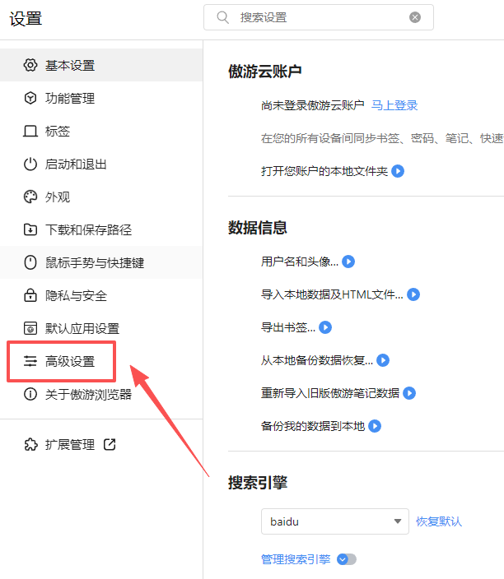Viewport: 504px width, 579px height.
Task: Open 功能管理 section
Action: (x=101, y=98)
